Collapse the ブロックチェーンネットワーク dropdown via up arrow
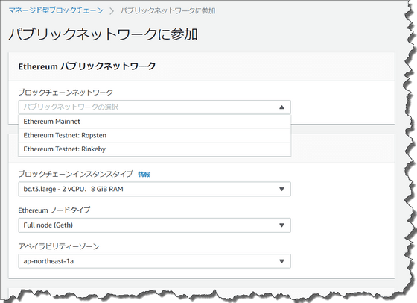 click(x=281, y=107)
